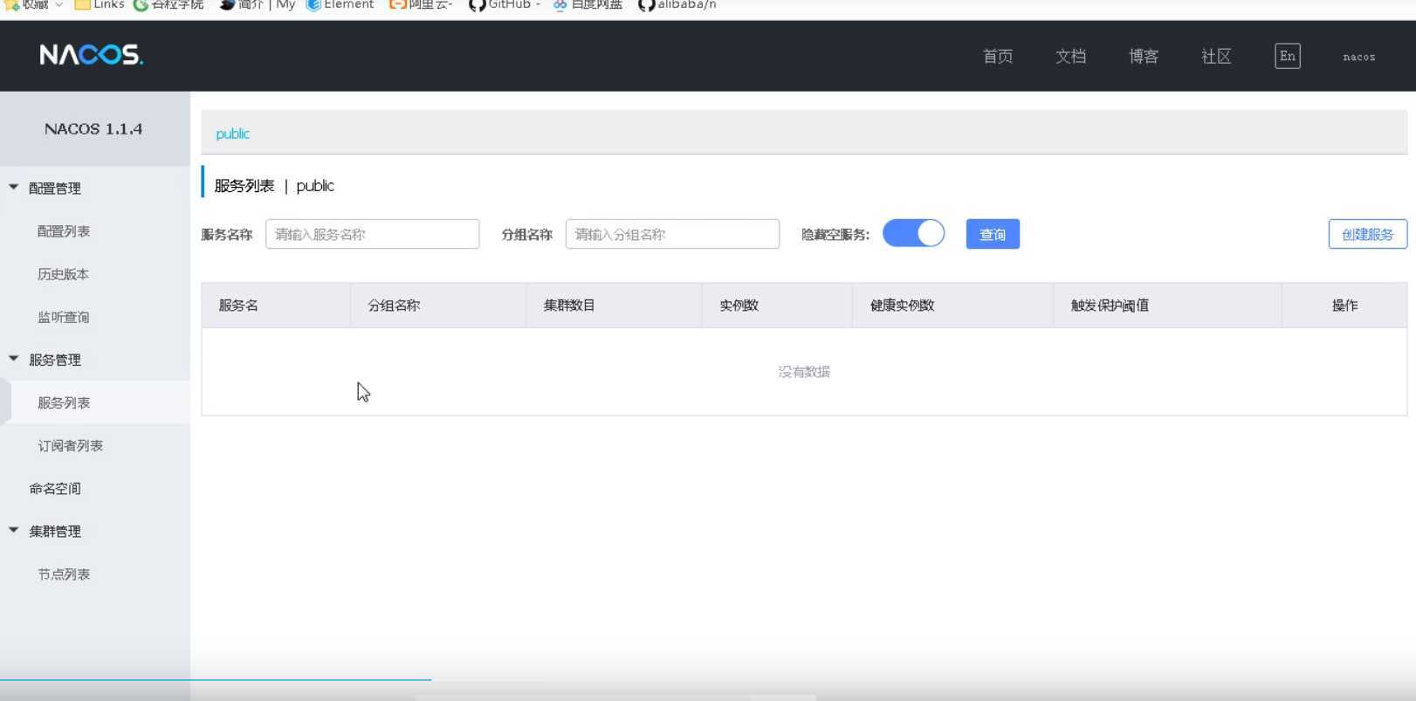Viewport: 1416px width, 701px height.
Task: Open the nacos user menu
Action: click(1359, 57)
